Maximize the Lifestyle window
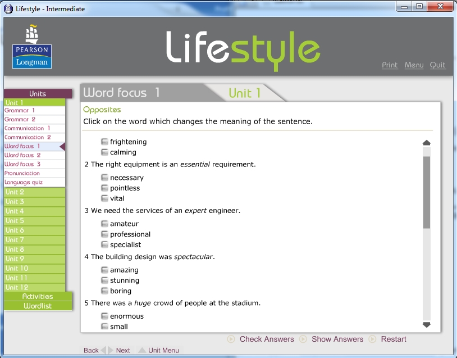The width and height of the screenshot is (457, 358). [419, 7]
